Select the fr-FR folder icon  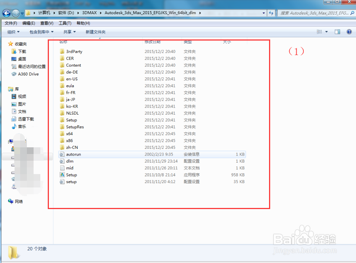(62, 93)
